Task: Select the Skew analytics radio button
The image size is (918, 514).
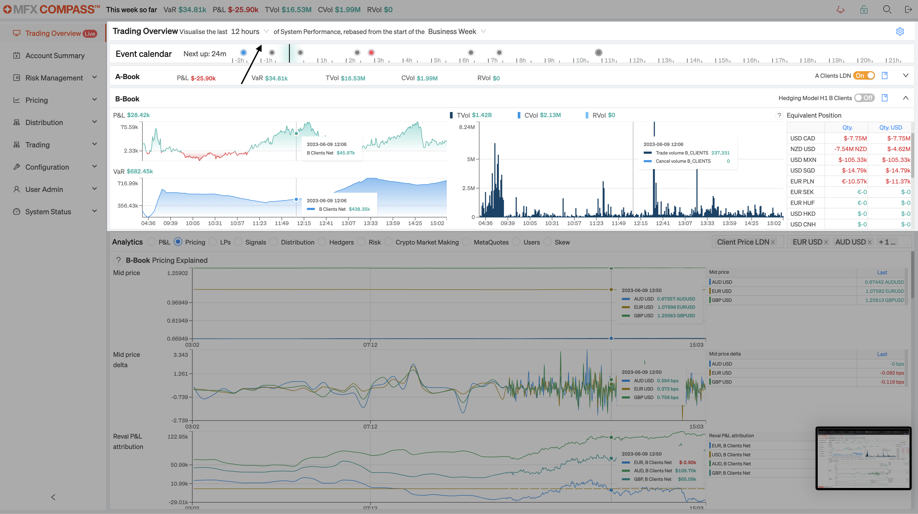Action: pyautogui.click(x=547, y=242)
